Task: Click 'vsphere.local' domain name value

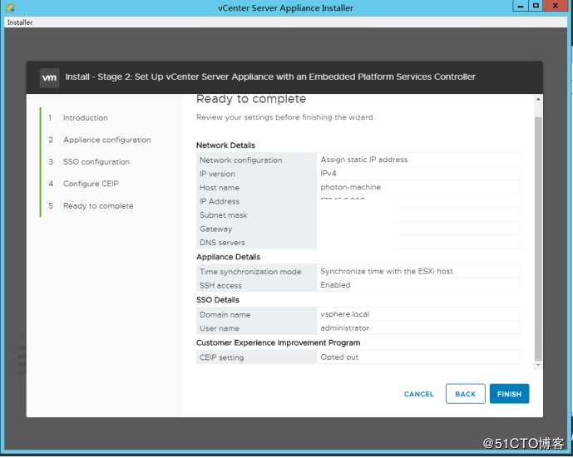Action: point(344,314)
